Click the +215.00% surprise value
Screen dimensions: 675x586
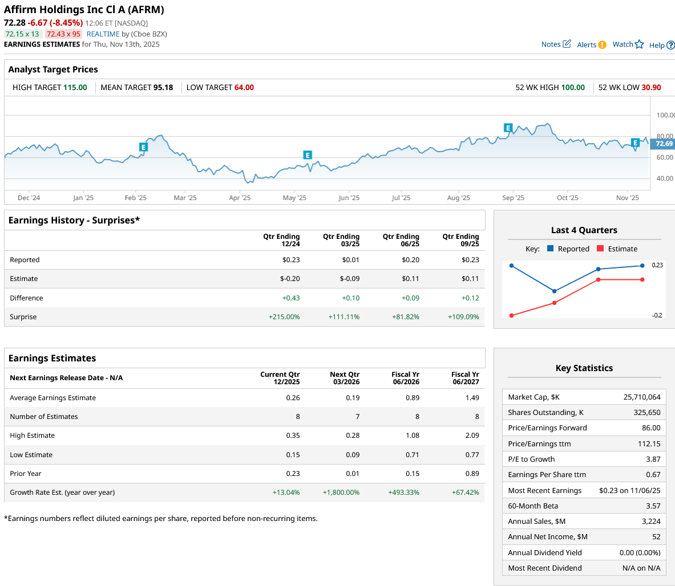point(284,316)
